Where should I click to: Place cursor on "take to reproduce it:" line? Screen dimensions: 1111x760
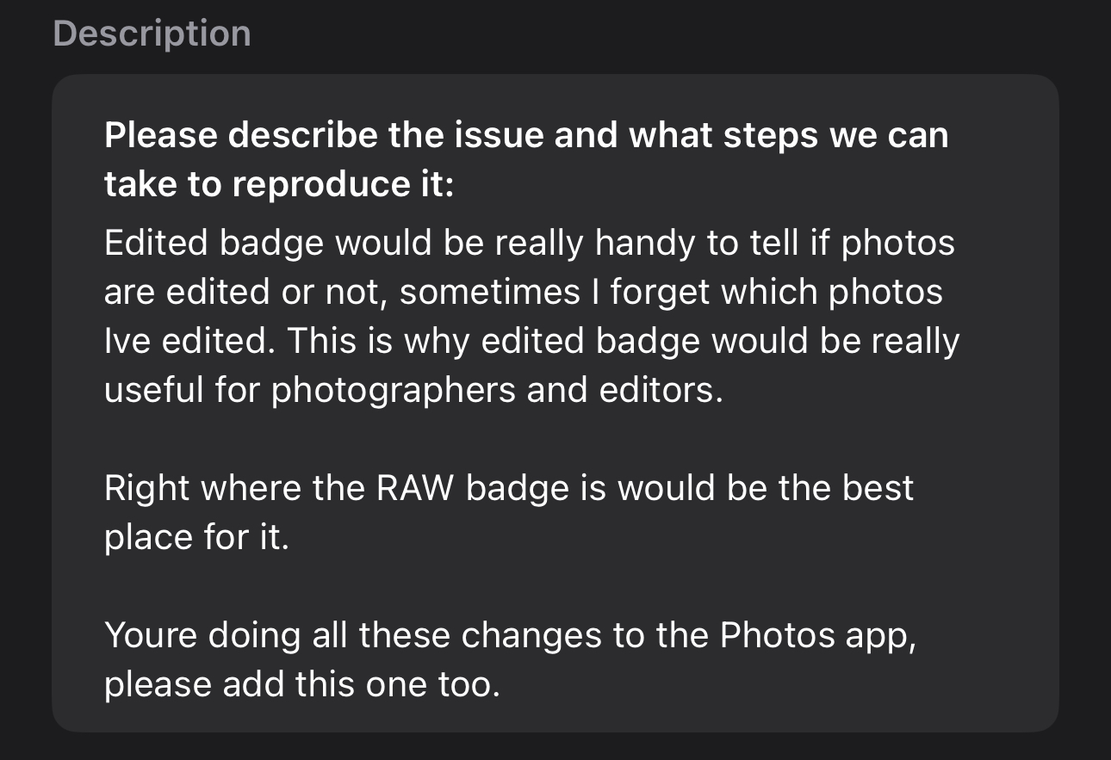278,185
